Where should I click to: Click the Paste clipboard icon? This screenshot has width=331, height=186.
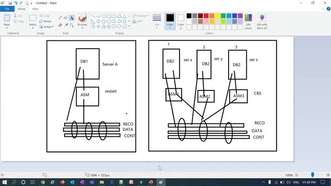pos(7,18)
